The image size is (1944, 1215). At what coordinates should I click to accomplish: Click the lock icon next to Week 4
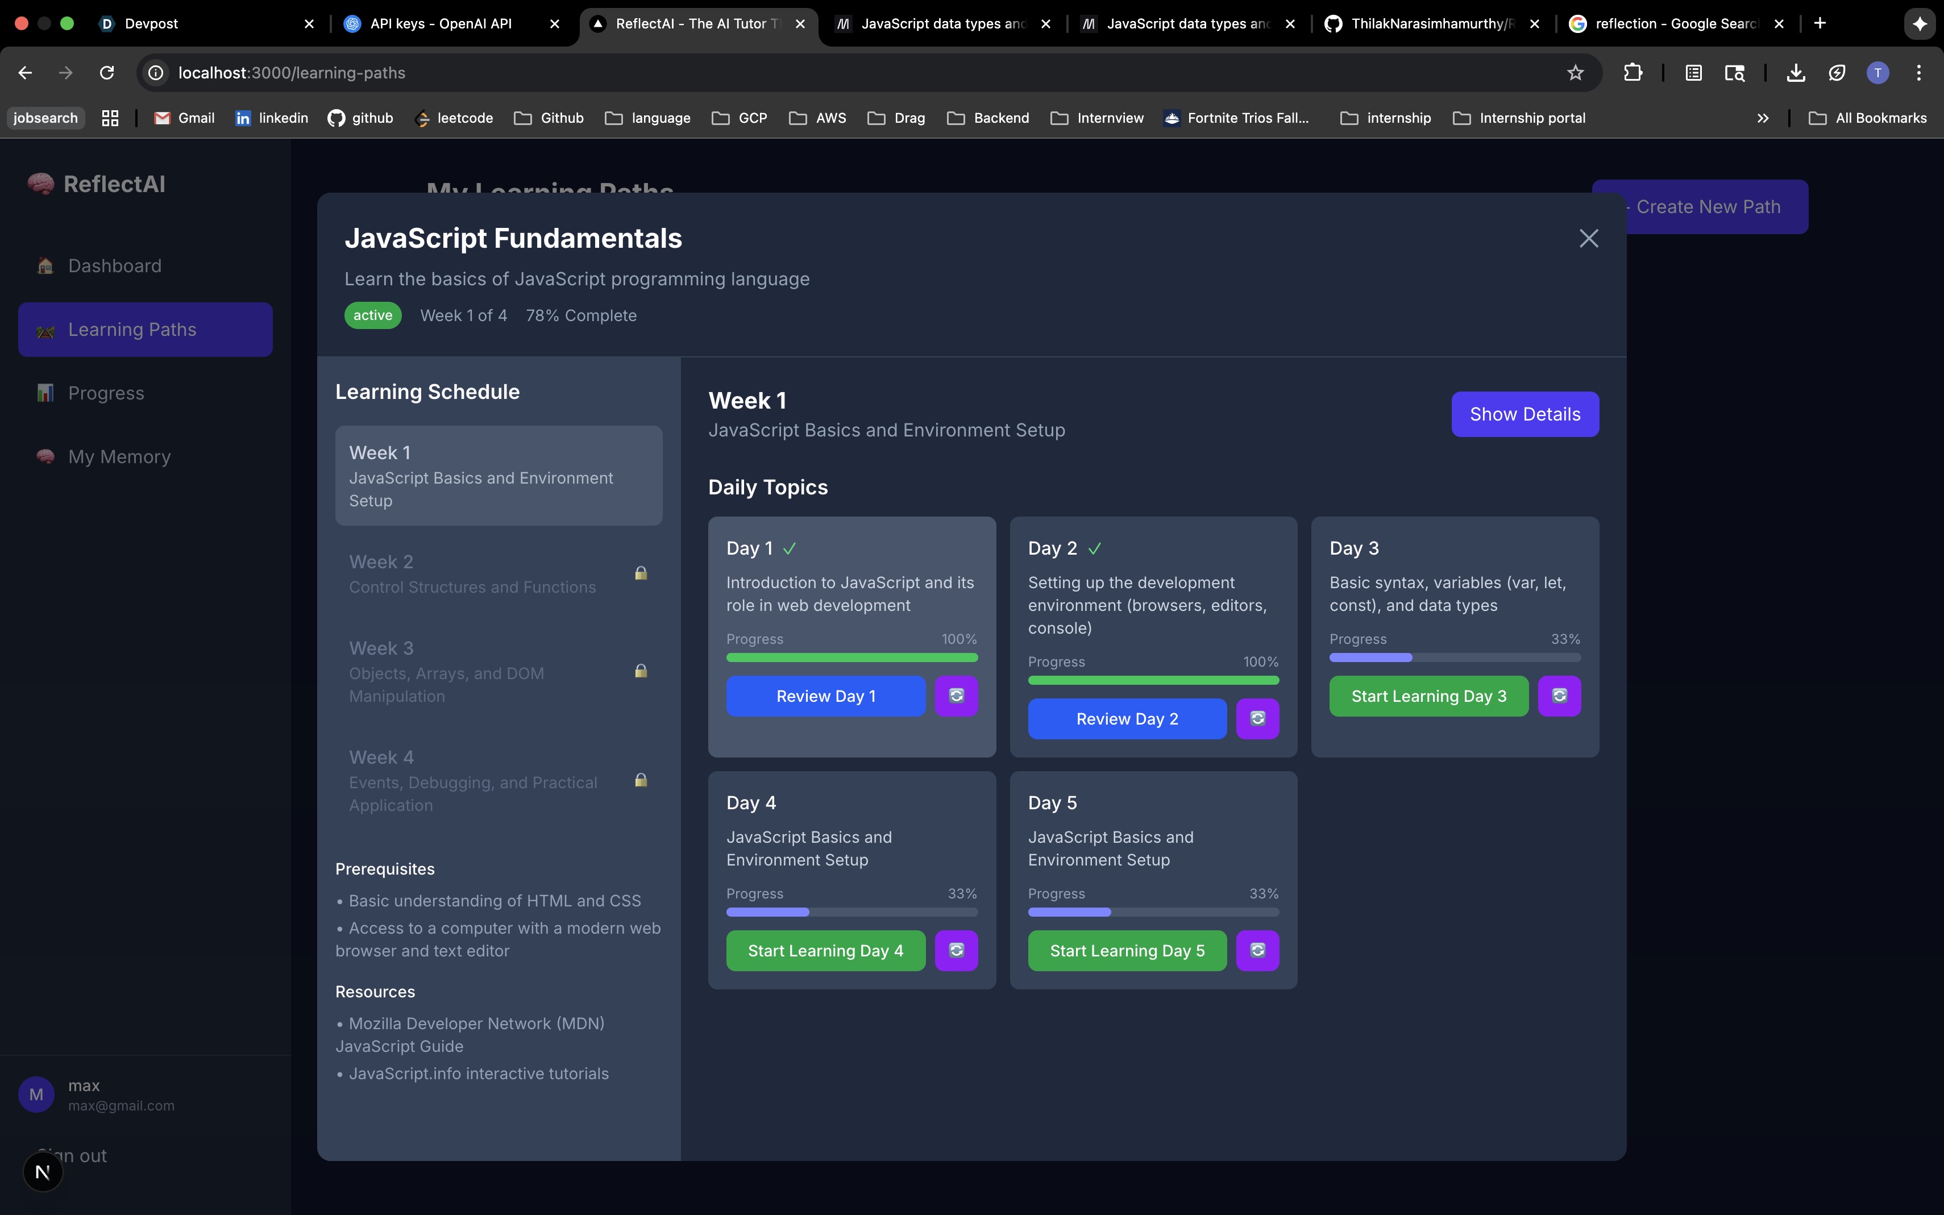click(x=641, y=780)
